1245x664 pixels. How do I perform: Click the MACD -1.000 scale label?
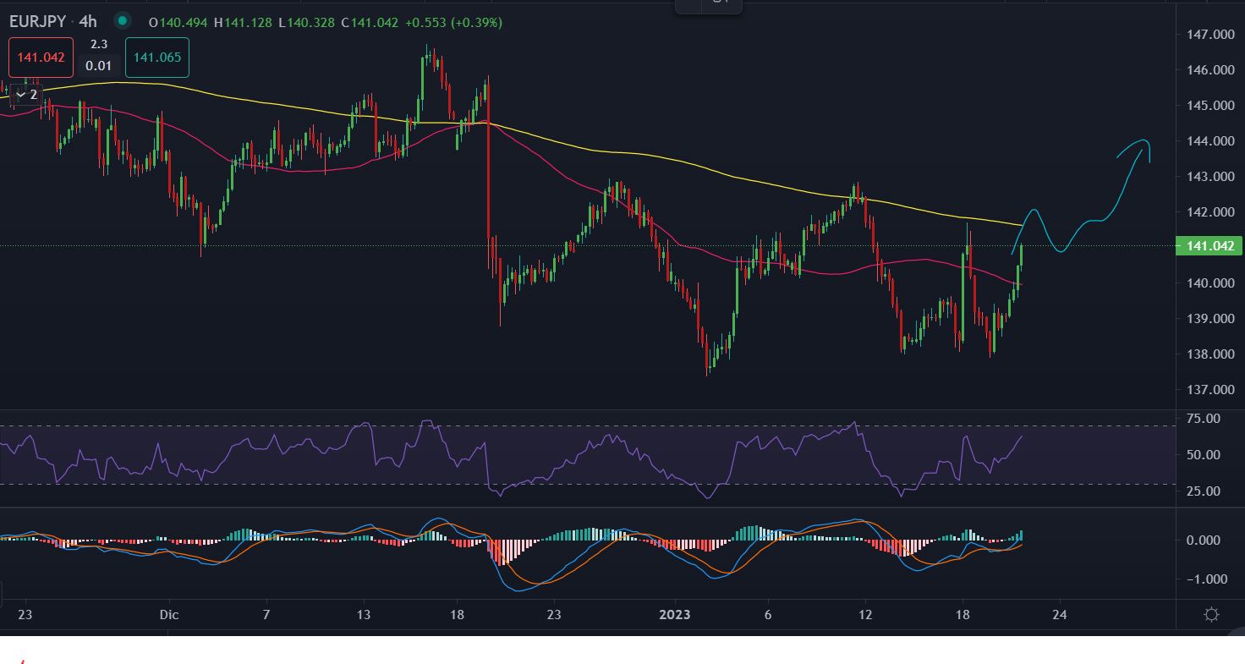1203,579
